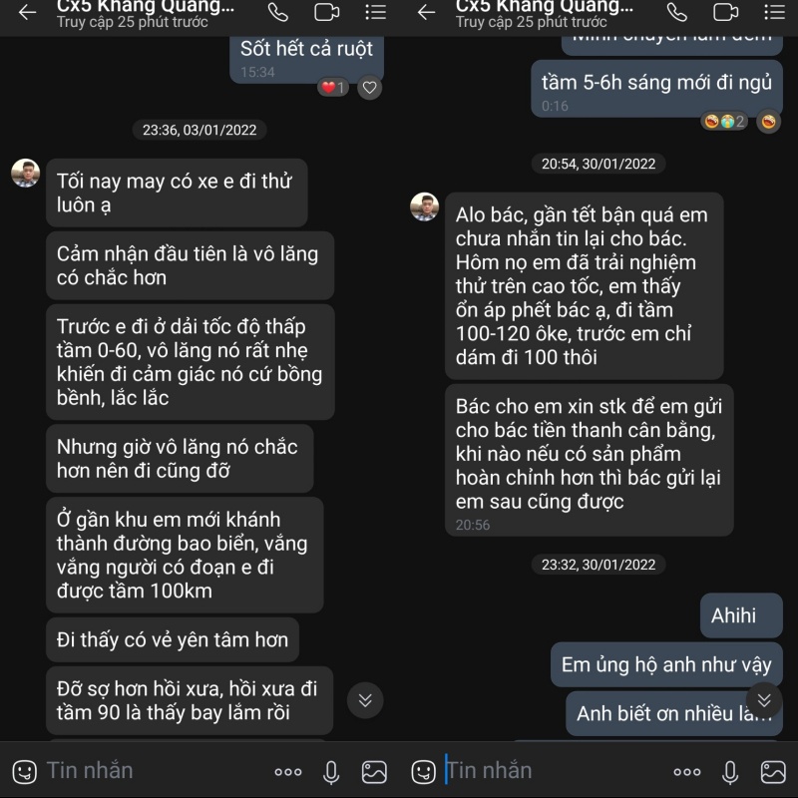The height and width of the screenshot is (798, 798).
Task: Start voice call in right chat header
Action: coord(677,12)
